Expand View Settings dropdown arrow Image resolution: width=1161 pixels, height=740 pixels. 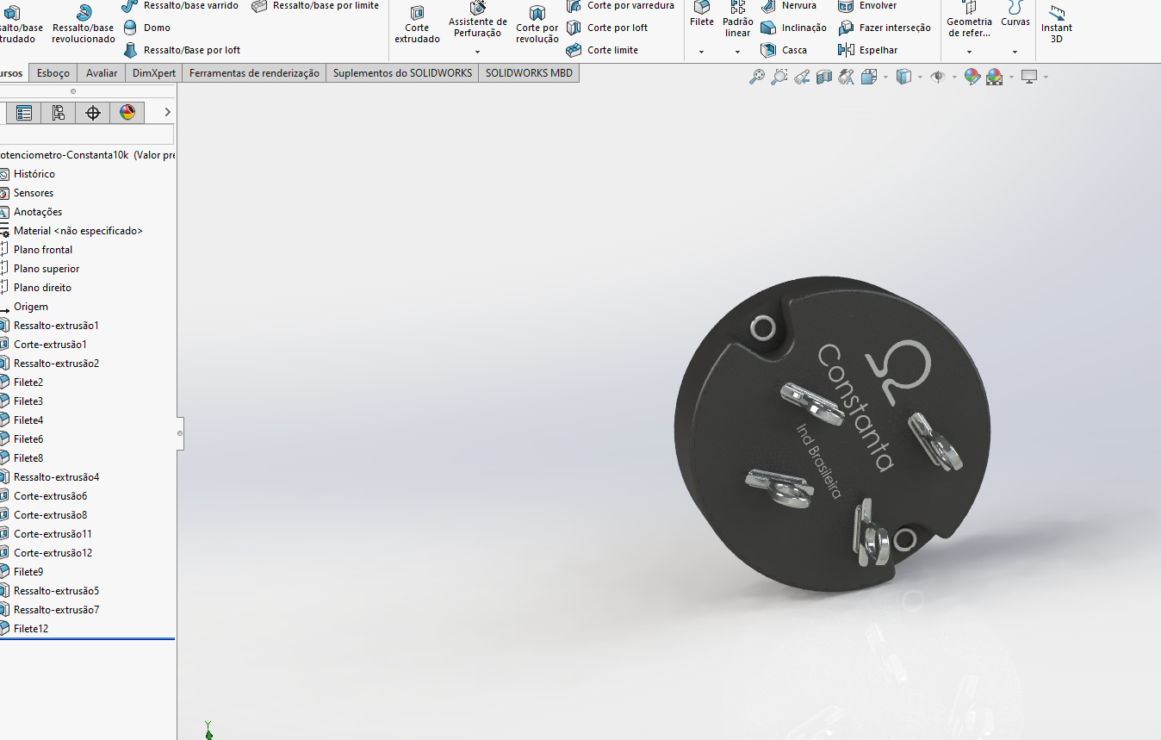1046,78
